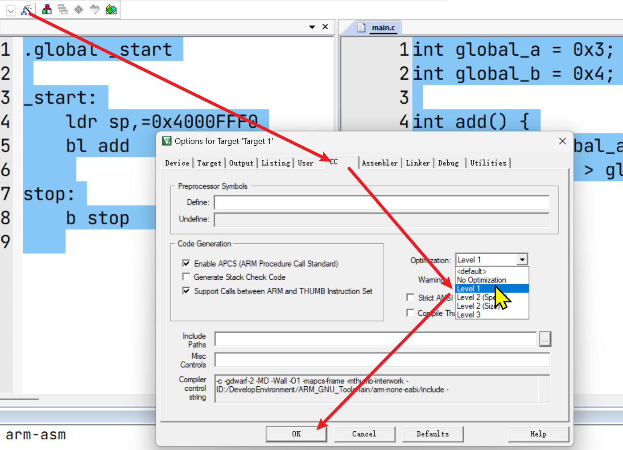Toggle the Compile Thumb Code checkbox

(410, 313)
